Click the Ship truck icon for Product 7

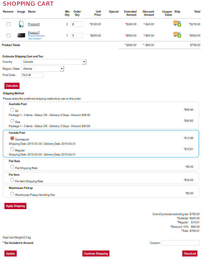[177, 35]
